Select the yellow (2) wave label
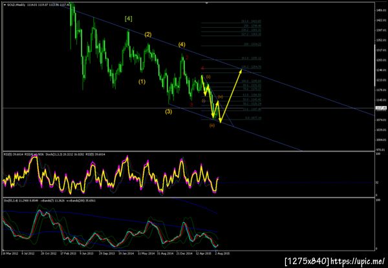388x268 pixels. pyautogui.click(x=148, y=35)
